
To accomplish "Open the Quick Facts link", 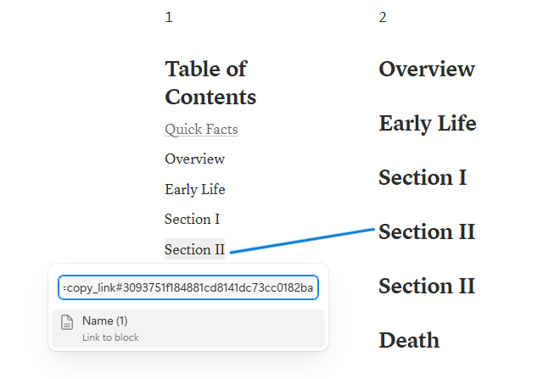I will (201, 129).
